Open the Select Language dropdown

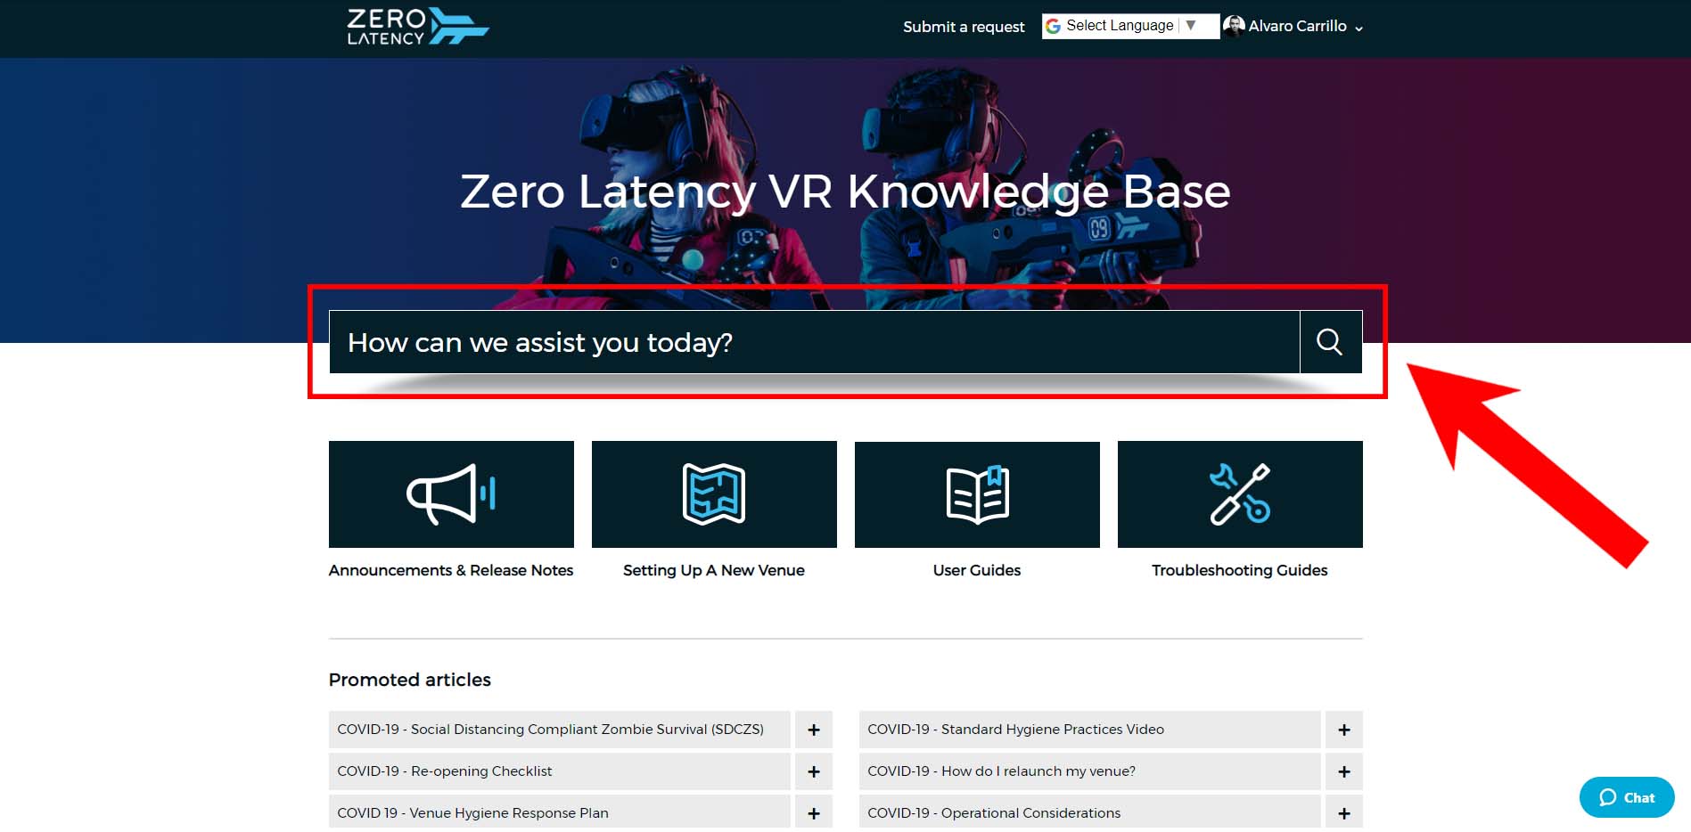pos(1130,26)
